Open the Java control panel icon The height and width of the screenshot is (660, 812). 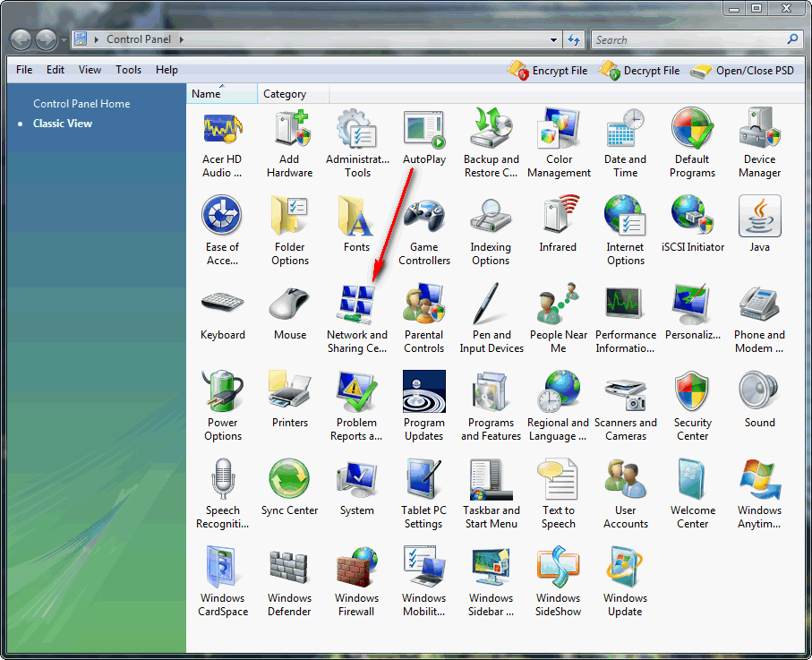760,216
